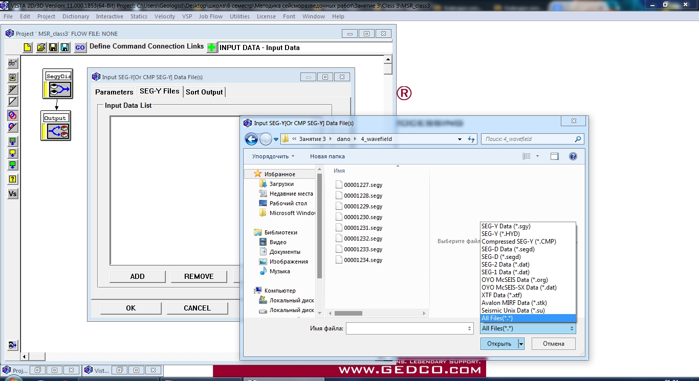Image resolution: width=699 pixels, height=381 pixels.
Task: Select the Output flow node
Action: tap(56, 126)
